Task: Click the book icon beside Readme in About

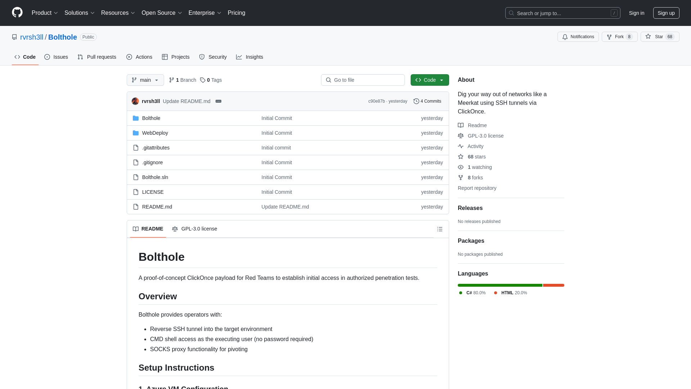Action: point(461,125)
